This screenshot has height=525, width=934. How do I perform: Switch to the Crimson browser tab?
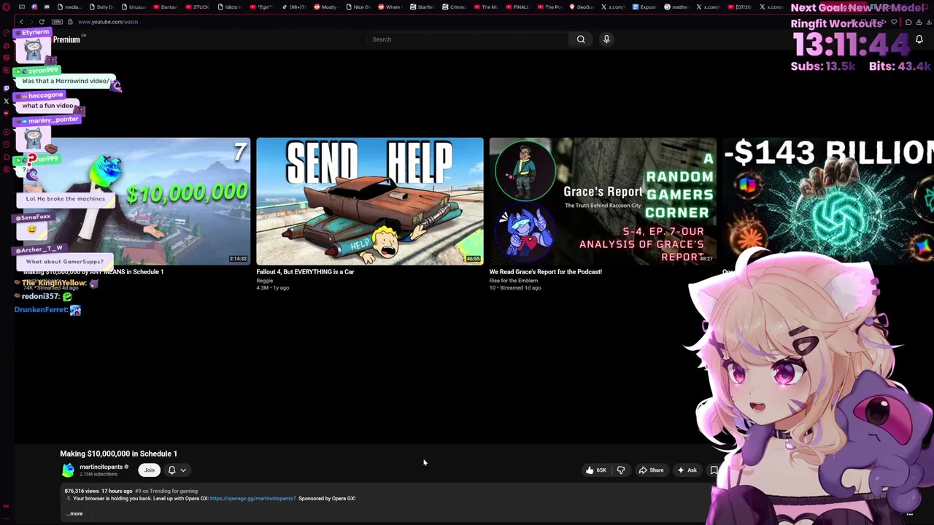tap(454, 7)
